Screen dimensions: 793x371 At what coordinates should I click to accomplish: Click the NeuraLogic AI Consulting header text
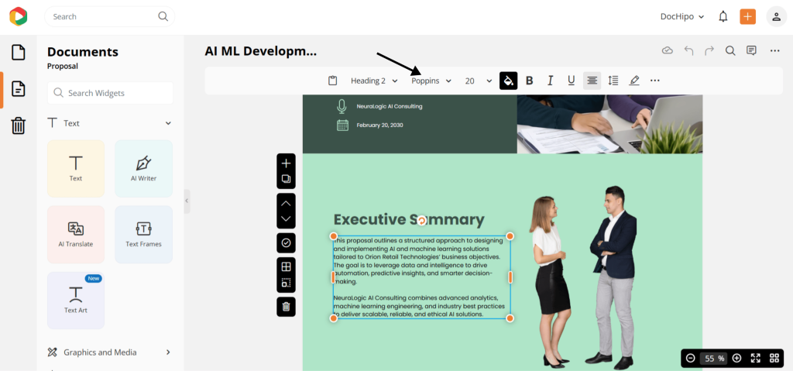point(390,106)
